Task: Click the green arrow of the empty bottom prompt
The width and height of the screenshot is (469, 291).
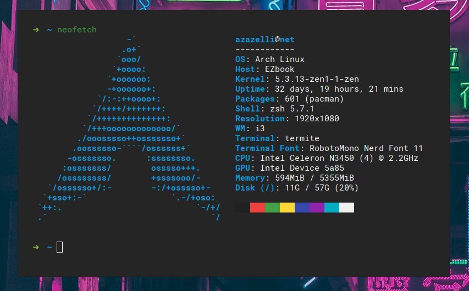Action: (36, 247)
